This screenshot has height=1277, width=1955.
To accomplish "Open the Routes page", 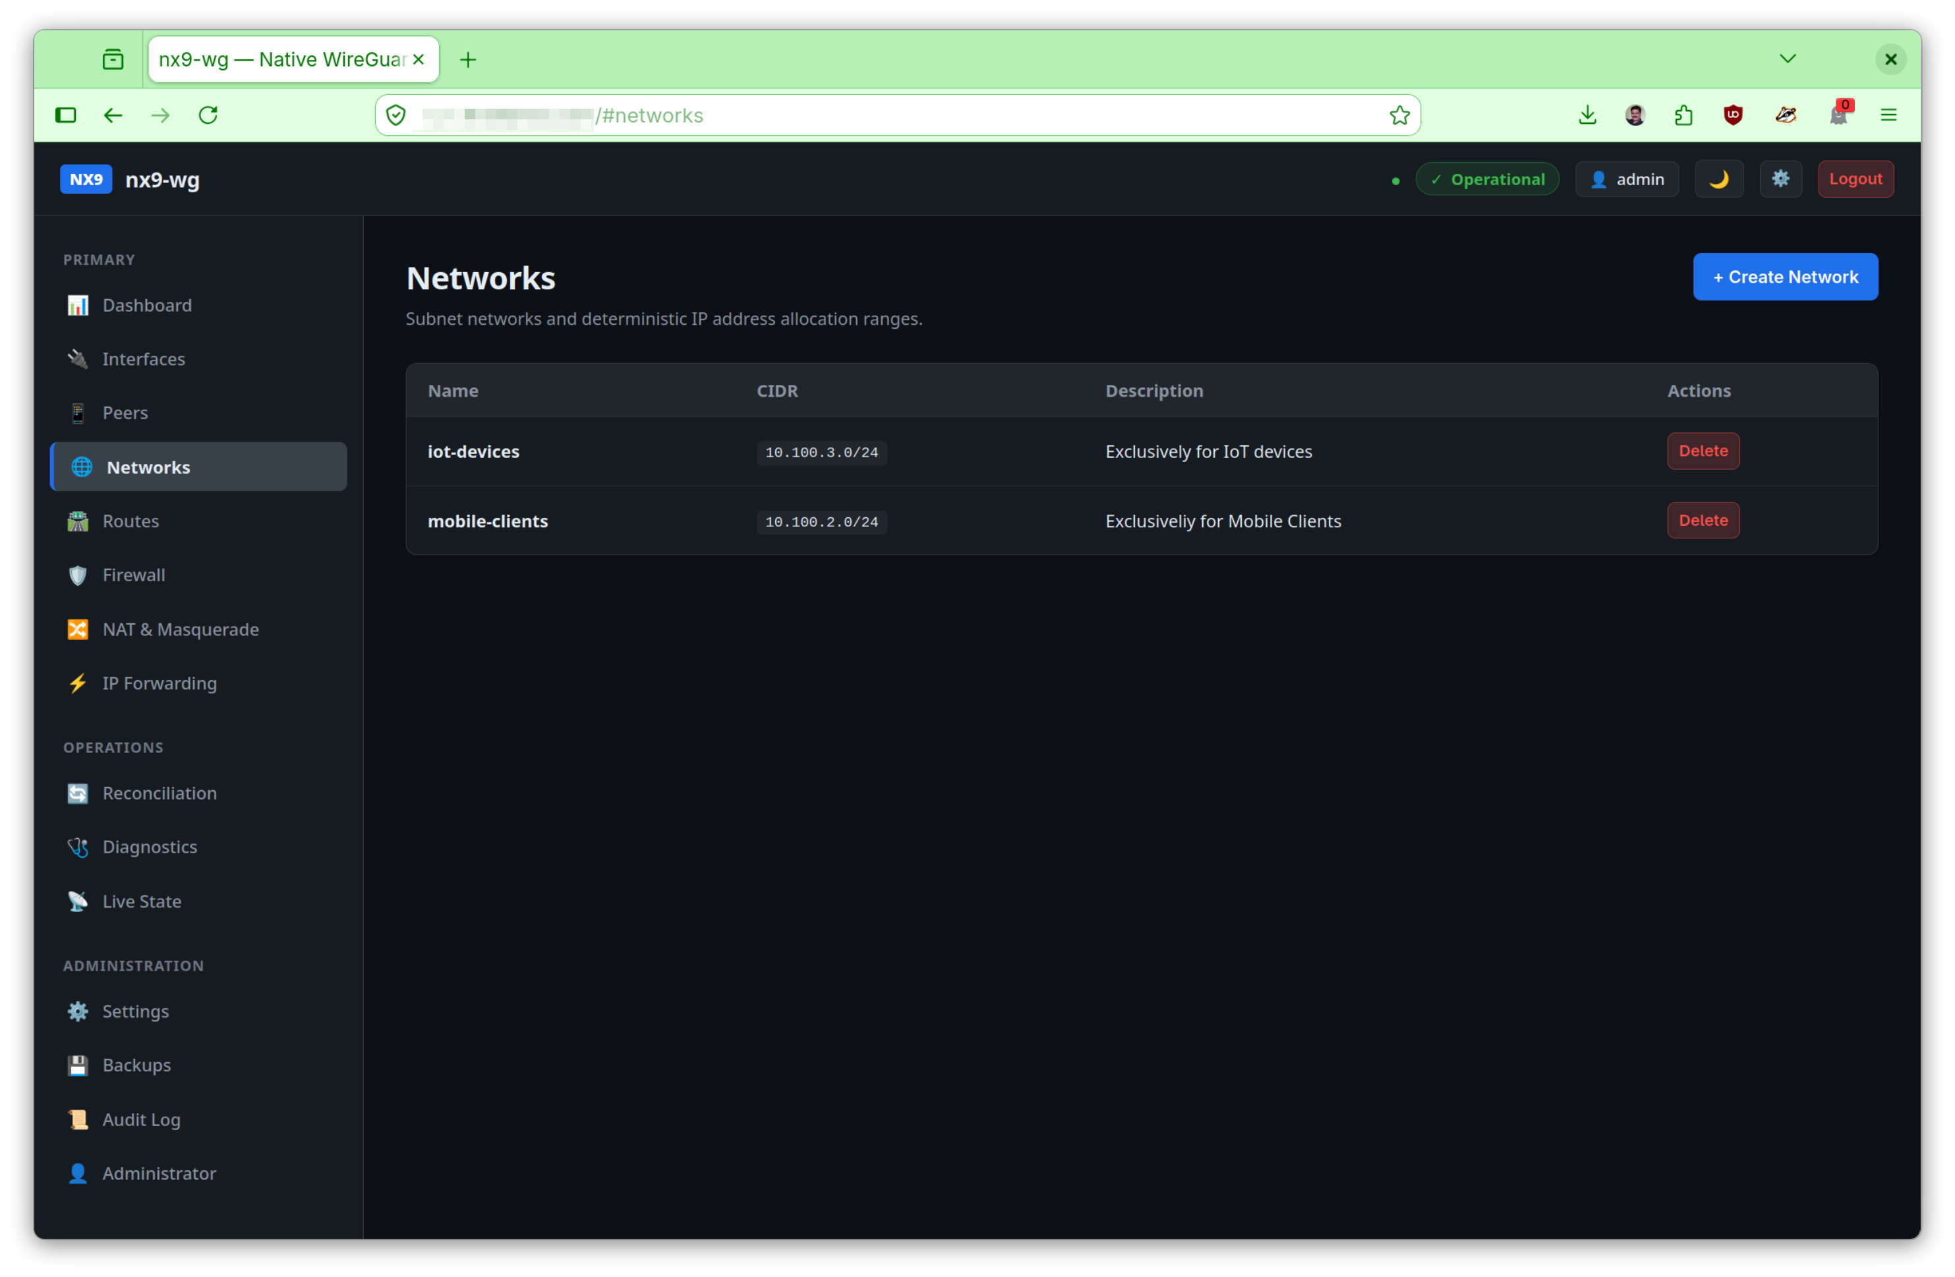I will point(198,521).
